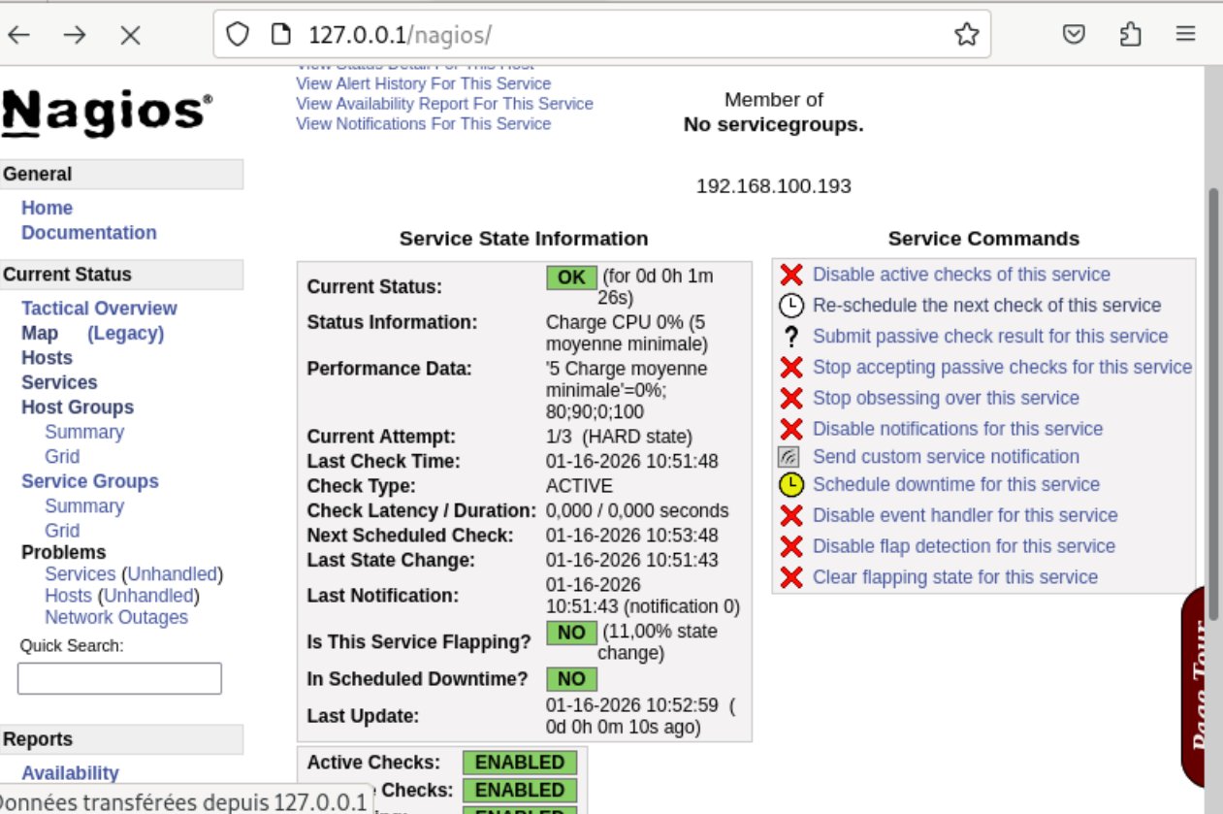Open the Firefox extensions puzzle icon
Image resolution: width=1223 pixels, height=814 pixels.
coord(1130,35)
